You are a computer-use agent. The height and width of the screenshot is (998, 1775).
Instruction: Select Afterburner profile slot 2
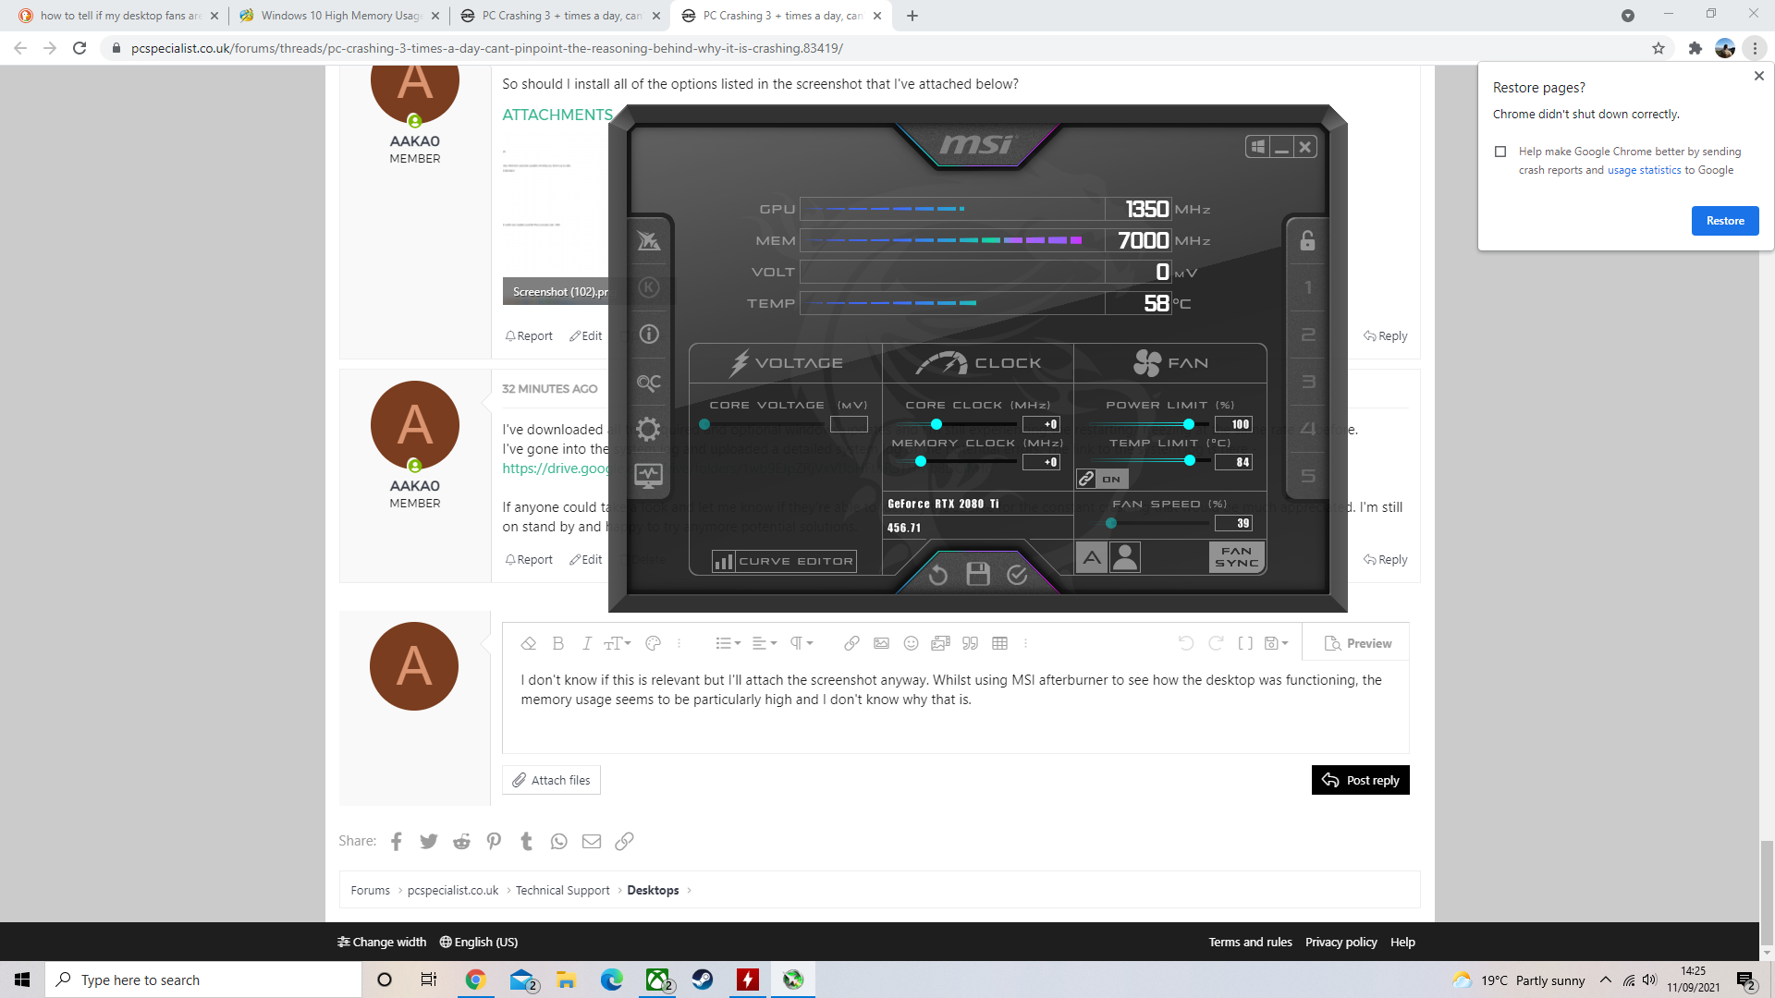(x=1307, y=335)
